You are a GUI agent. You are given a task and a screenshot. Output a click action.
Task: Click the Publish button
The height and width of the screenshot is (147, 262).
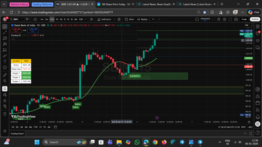[x=255, y=19]
